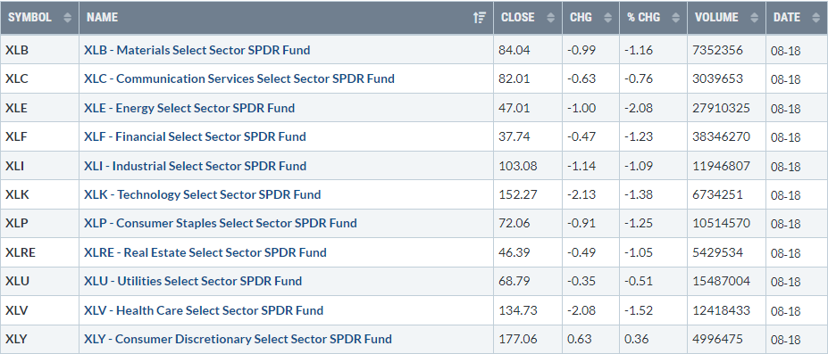Click the VOLUME column header label
828x354 pixels.
pos(716,17)
